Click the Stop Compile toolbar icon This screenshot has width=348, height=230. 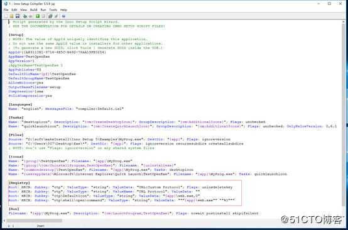31,16
